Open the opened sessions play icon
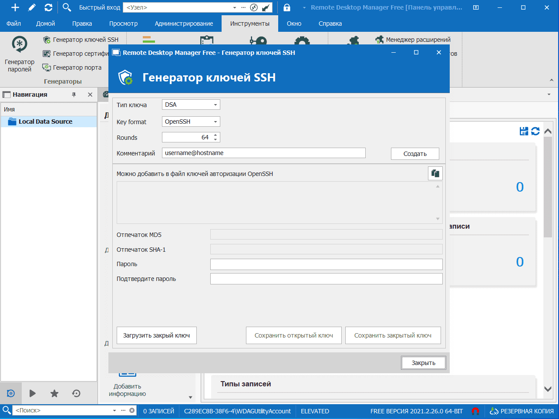The height and width of the screenshot is (419, 559). point(33,393)
